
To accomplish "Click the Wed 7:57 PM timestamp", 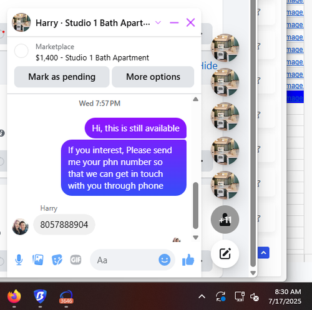I will 100,104.
